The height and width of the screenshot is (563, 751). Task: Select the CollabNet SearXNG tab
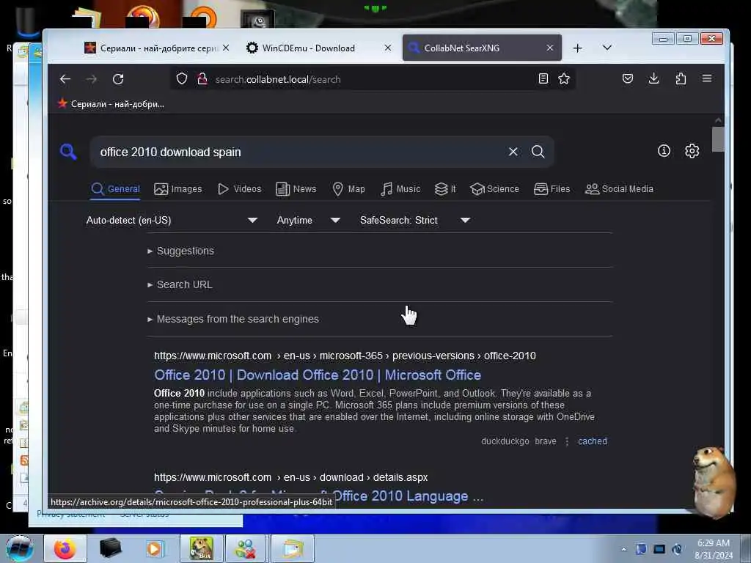[482, 48]
